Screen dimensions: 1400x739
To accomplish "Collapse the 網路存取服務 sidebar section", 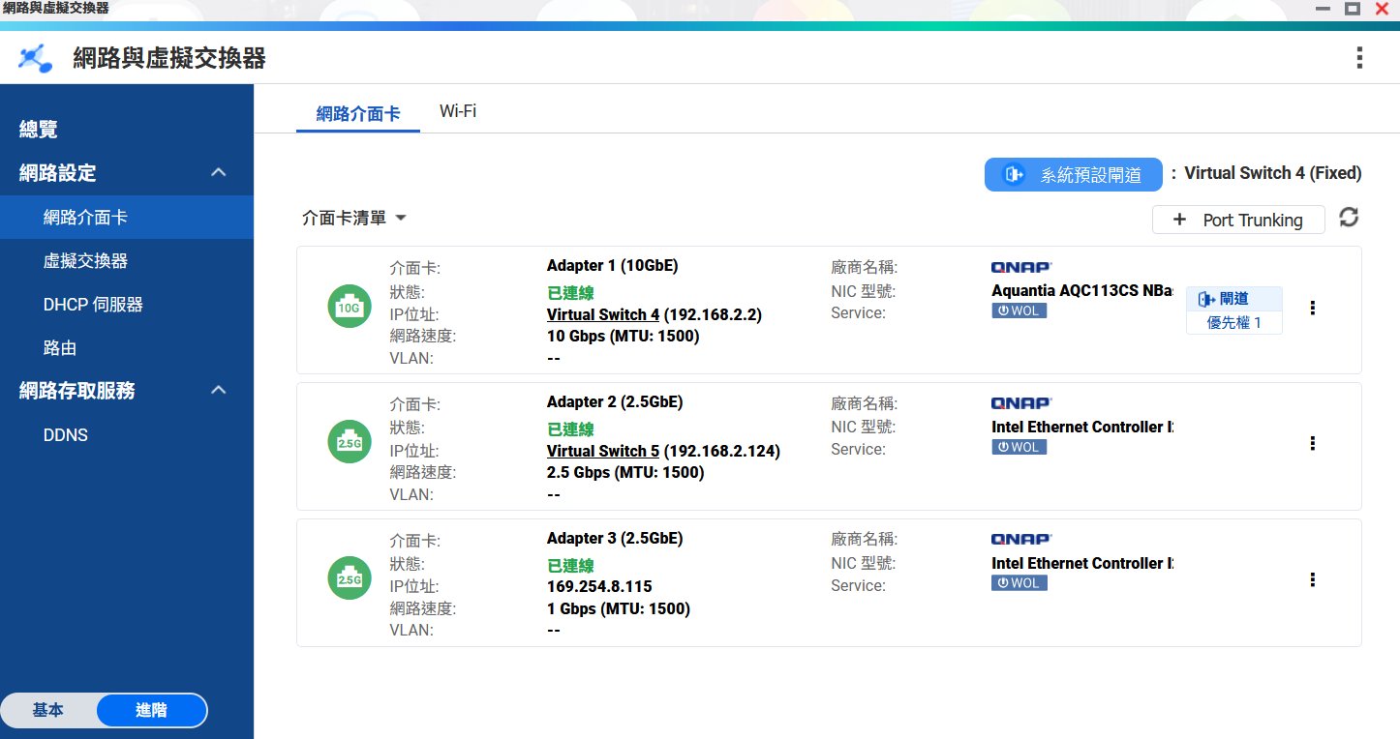I will click(219, 391).
